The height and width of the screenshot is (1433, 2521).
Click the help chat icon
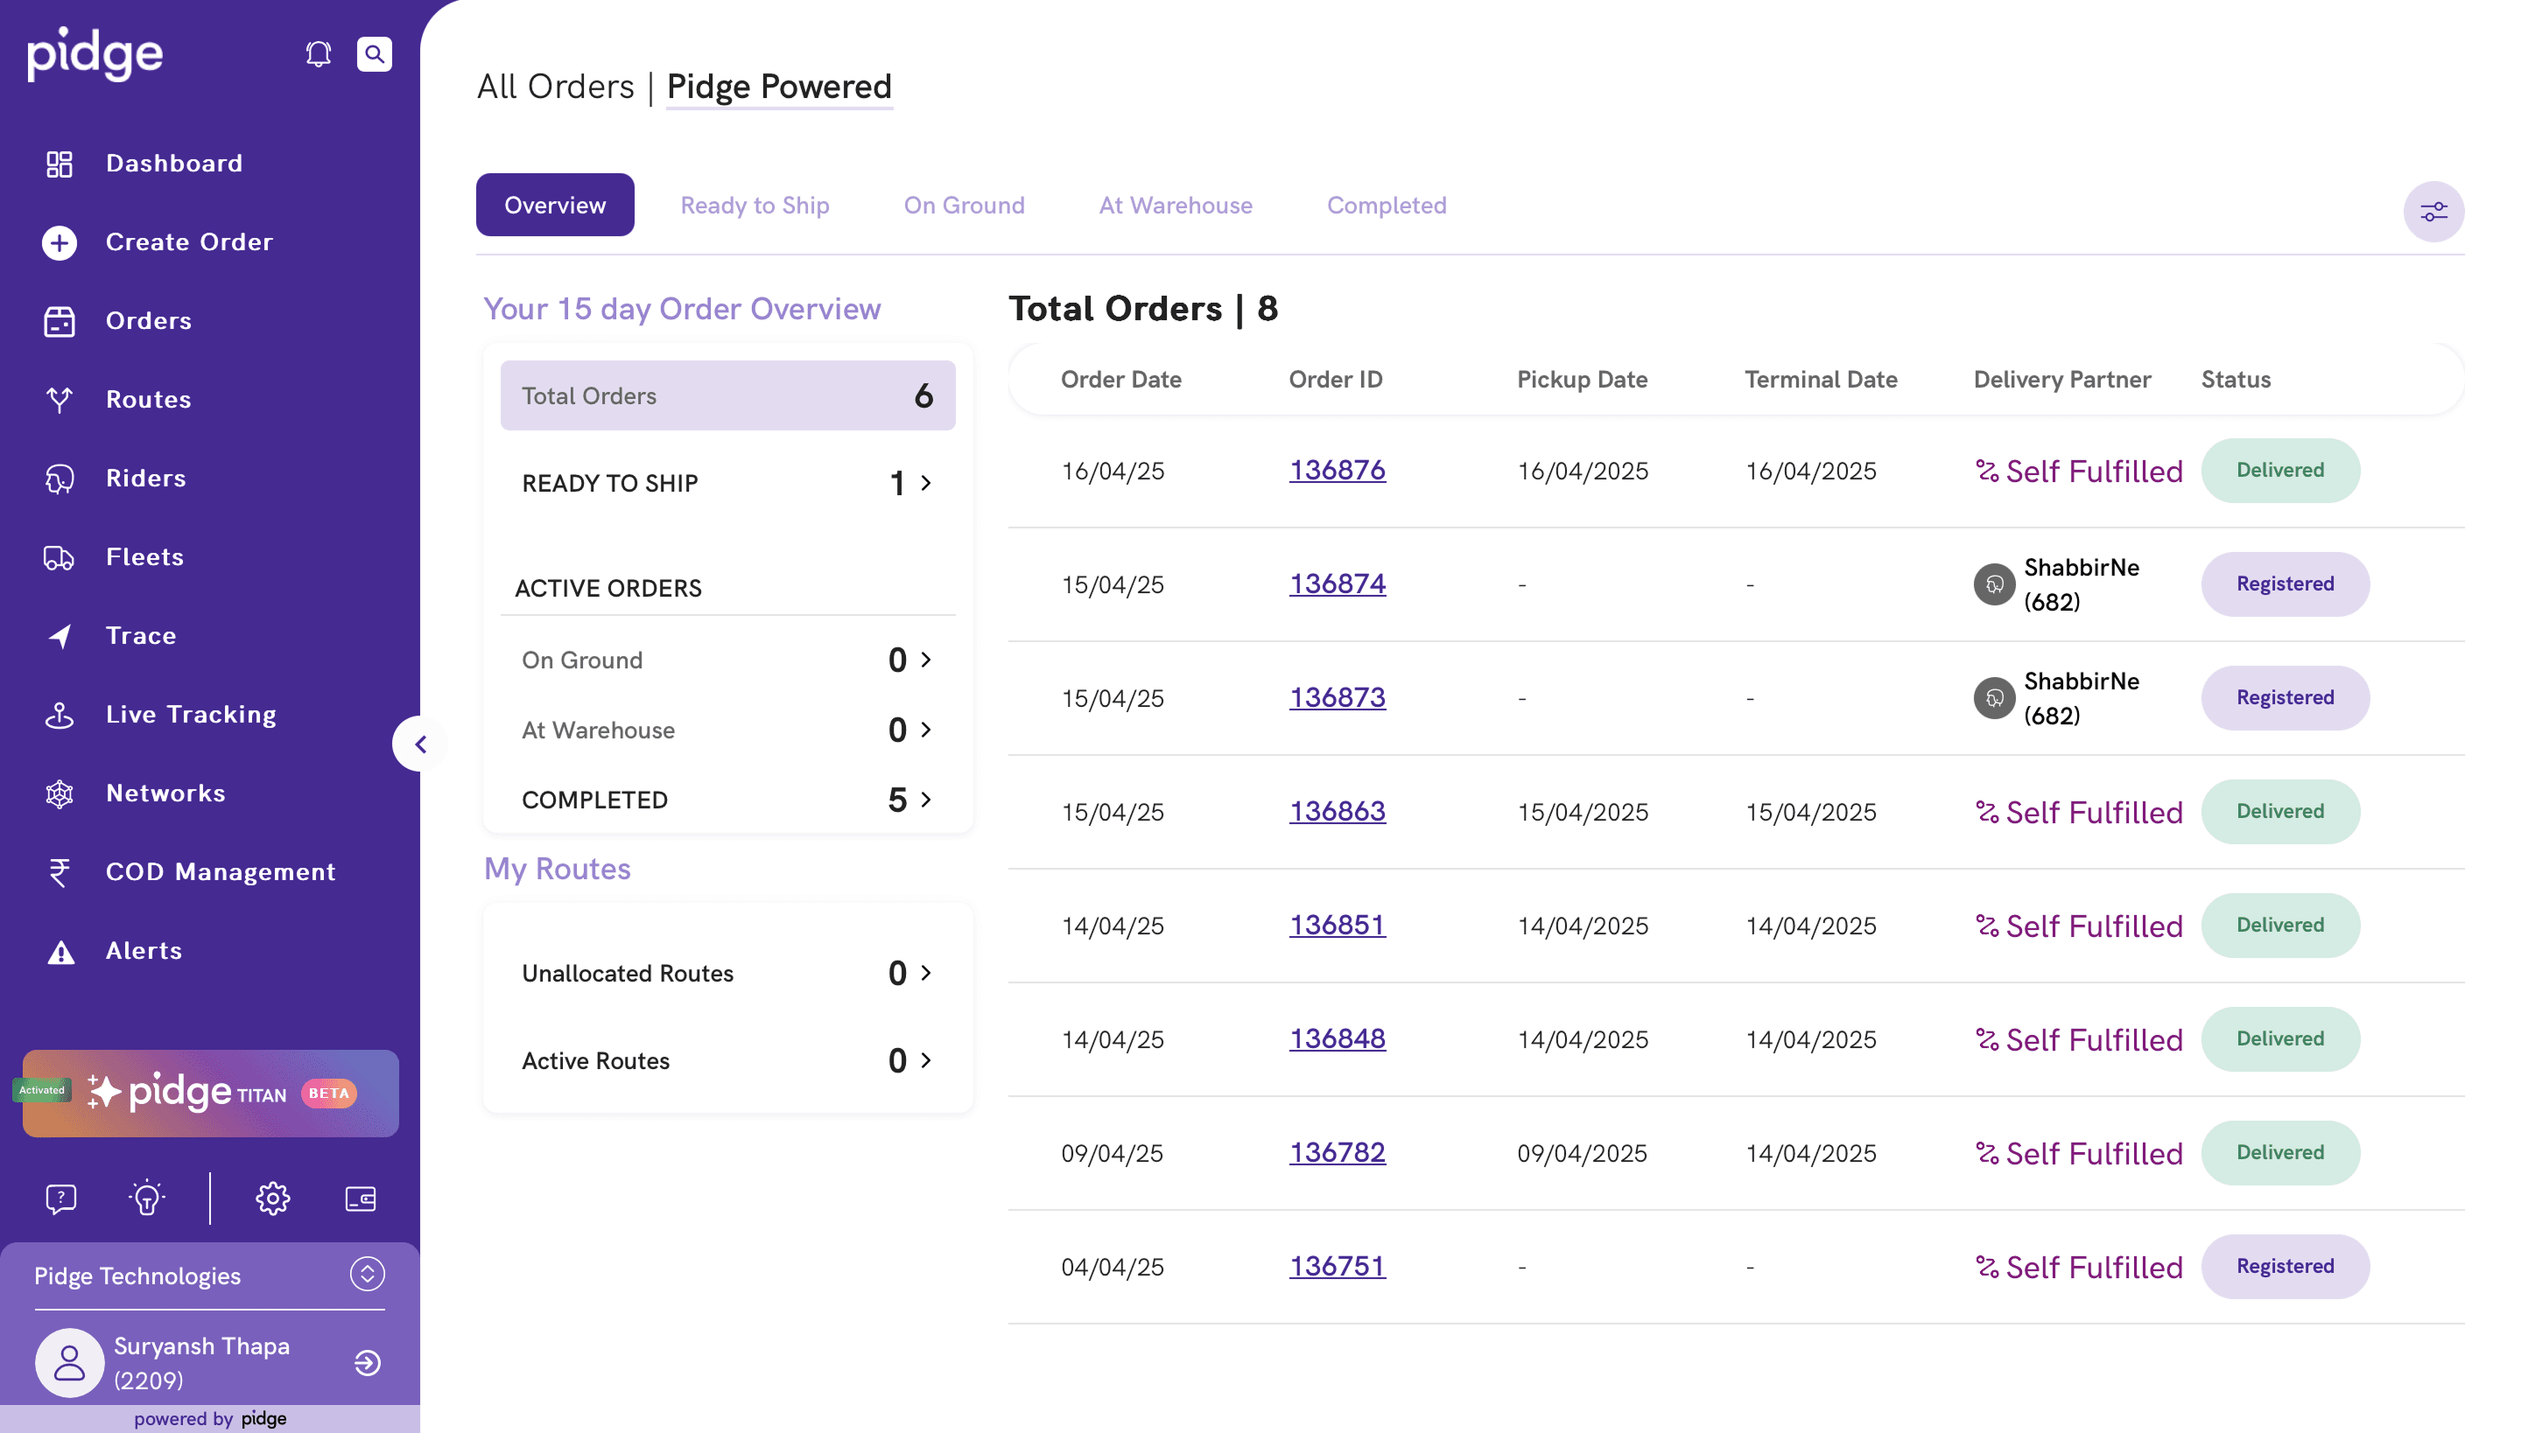61,1198
